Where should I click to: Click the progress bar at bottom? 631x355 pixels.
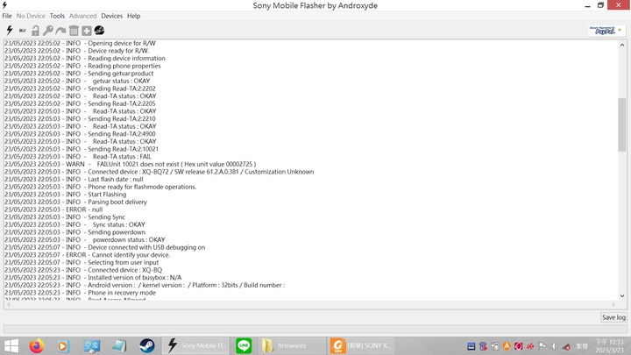click(315, 329)
